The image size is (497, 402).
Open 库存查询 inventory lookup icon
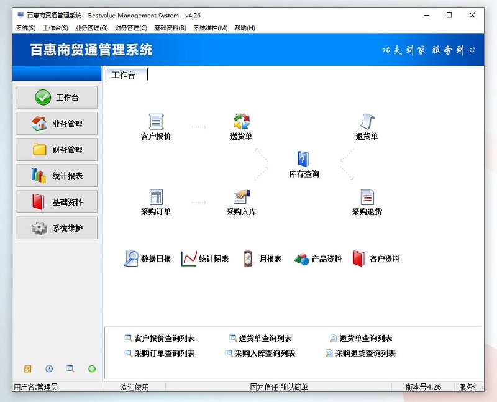coord(303,160)
